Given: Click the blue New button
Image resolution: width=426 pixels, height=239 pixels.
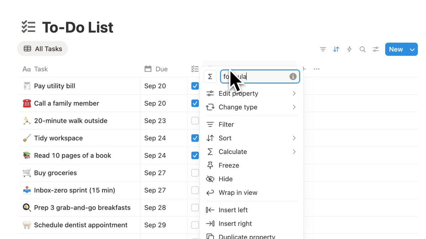Looking at the screenshot, I should tap(396, 50).
